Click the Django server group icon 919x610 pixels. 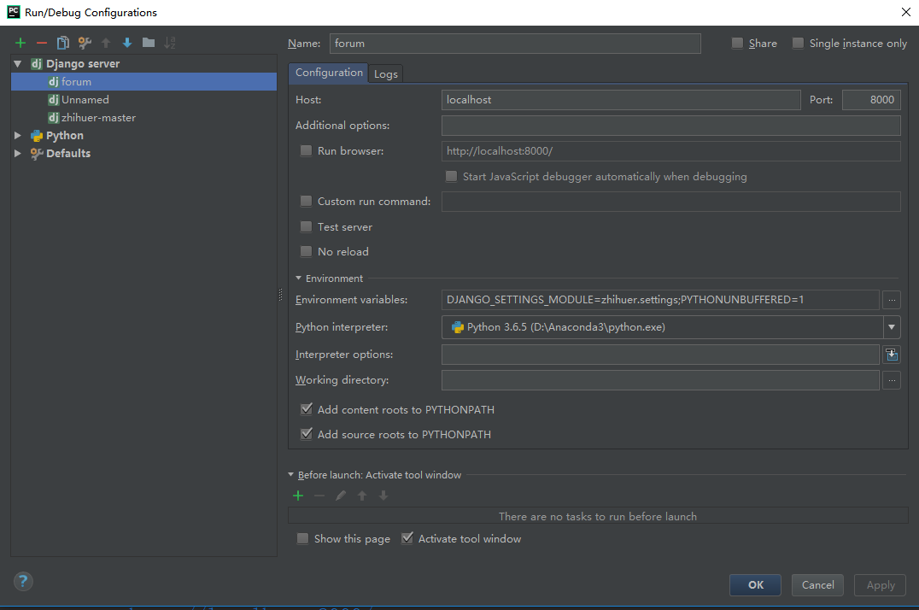(x=37, y=63)
